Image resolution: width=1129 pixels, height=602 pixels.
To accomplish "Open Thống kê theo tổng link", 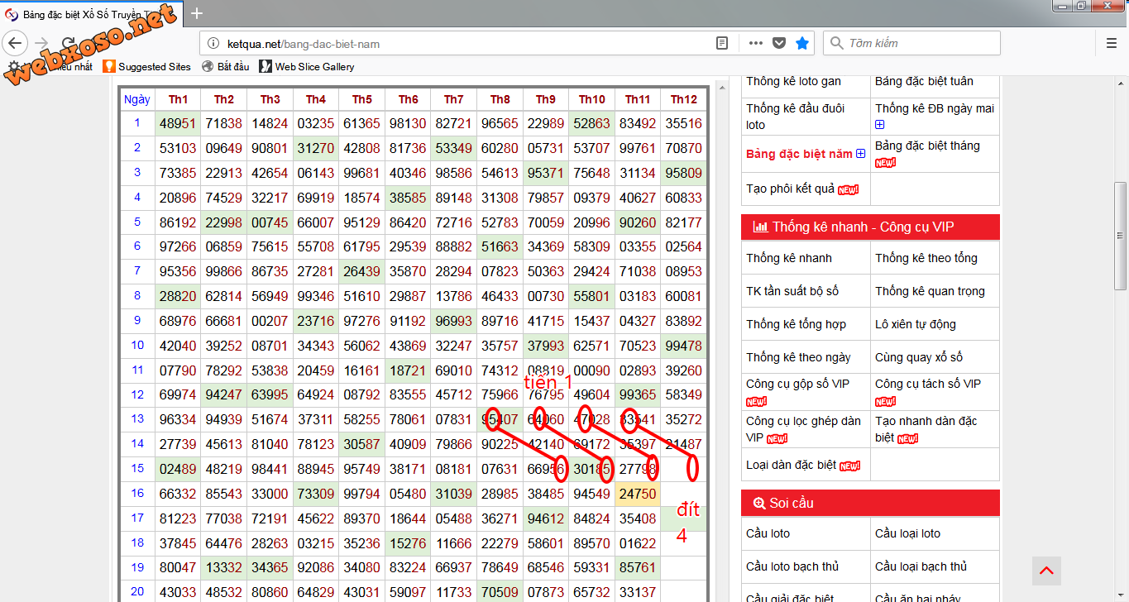I will [x=926, y=258].
